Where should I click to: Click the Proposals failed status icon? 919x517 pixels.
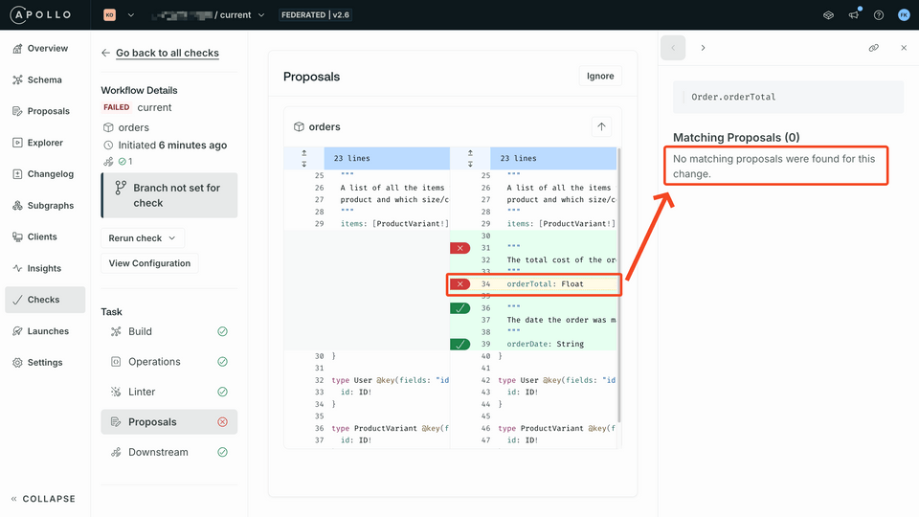click(x=223, y=422)
